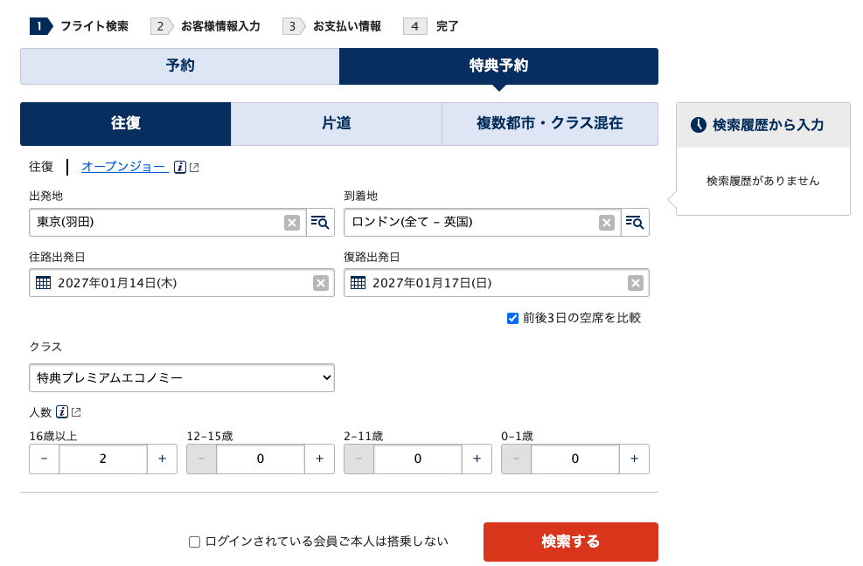Add a 2–11歳 child passenger

(477, 459)
